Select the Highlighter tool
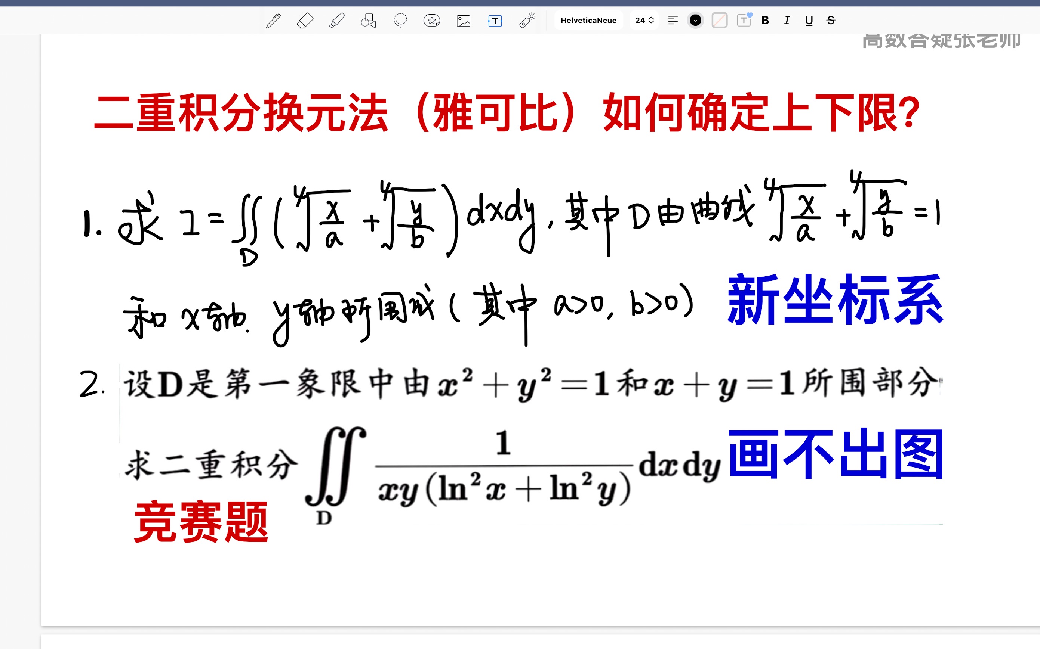The image size is (1040, 649). (337, 21)
